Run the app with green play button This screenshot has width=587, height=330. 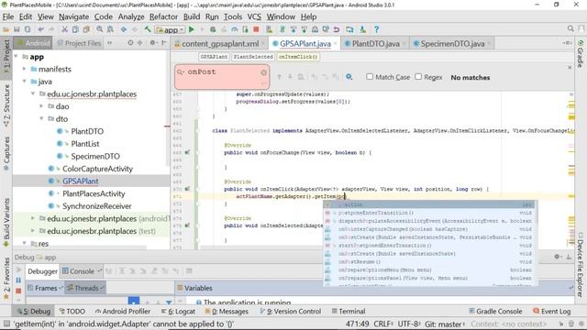(192, 29)
